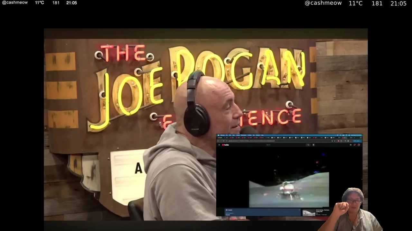Open the Neil Armstrong First Moon Landing 1969 title
The image size is (412, 231).
click(x=323, y=211)
